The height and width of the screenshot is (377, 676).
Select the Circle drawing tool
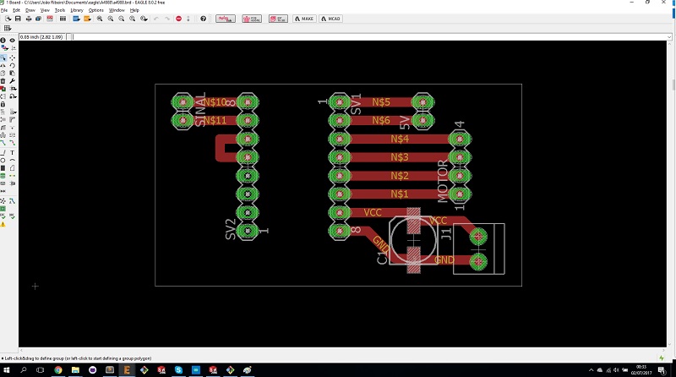pos(3,160)
